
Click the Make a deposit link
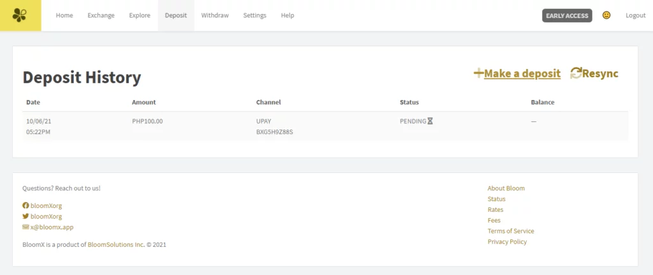tap(522, 74)
